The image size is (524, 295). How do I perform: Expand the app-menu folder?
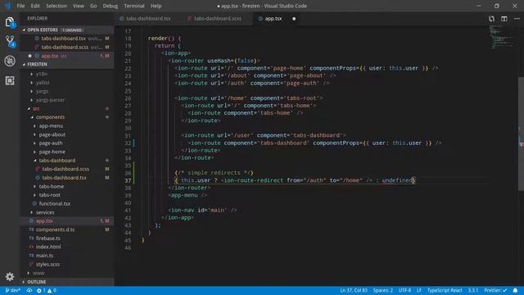[51, 125]
